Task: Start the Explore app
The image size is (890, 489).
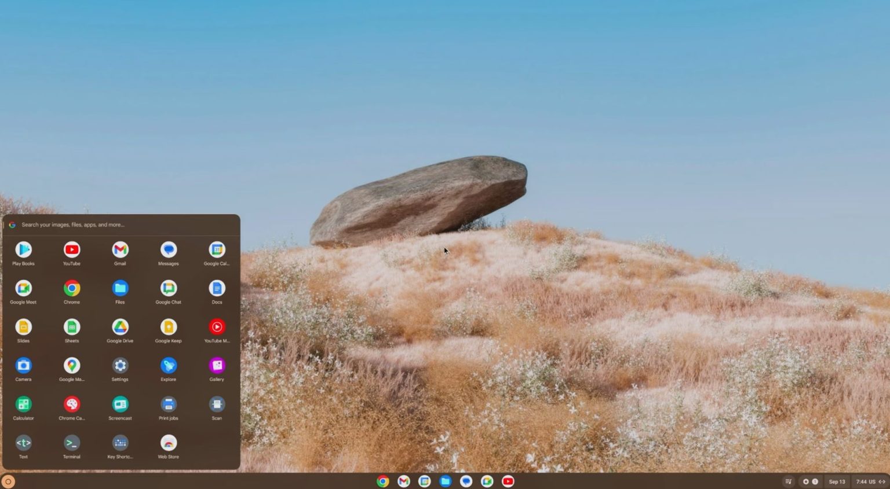Action: click(168, 365)
